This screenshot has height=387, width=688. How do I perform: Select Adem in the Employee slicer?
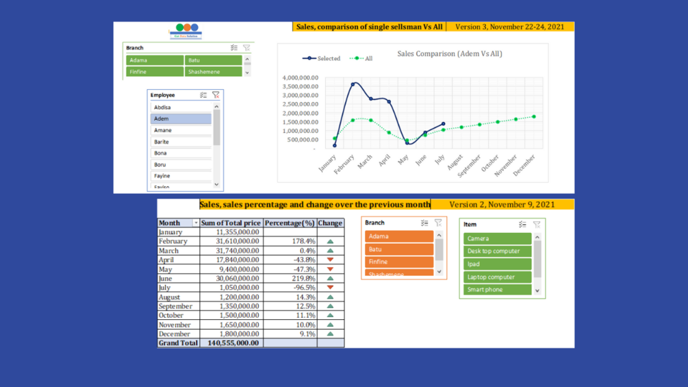point(181,118)
